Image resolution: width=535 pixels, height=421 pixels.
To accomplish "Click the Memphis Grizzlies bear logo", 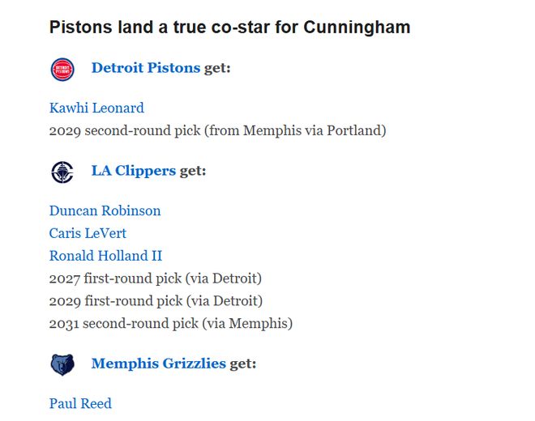I will [62, 364].
